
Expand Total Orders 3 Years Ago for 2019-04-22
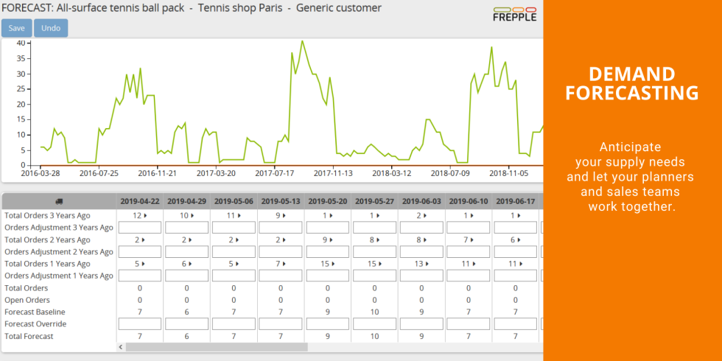pos(144,216)
